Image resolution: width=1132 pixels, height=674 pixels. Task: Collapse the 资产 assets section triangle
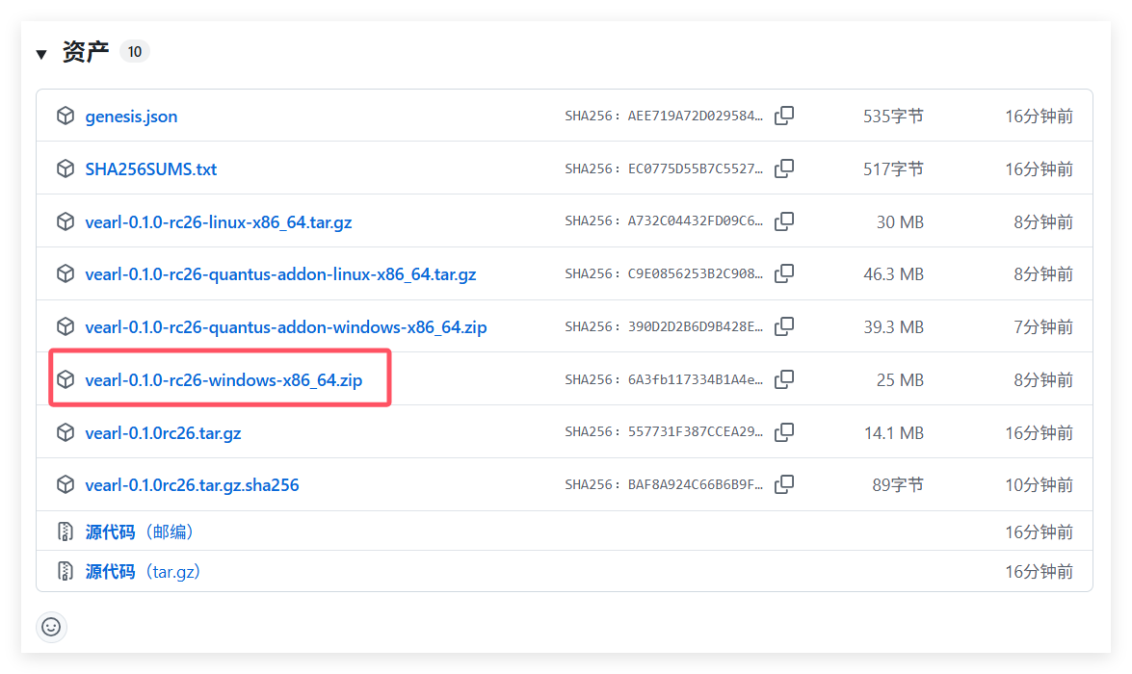pyautogui.click(x=41, y=54)
